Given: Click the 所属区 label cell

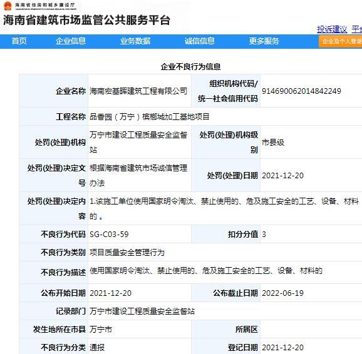Looking at the screenshot, I should pos(226,330).
